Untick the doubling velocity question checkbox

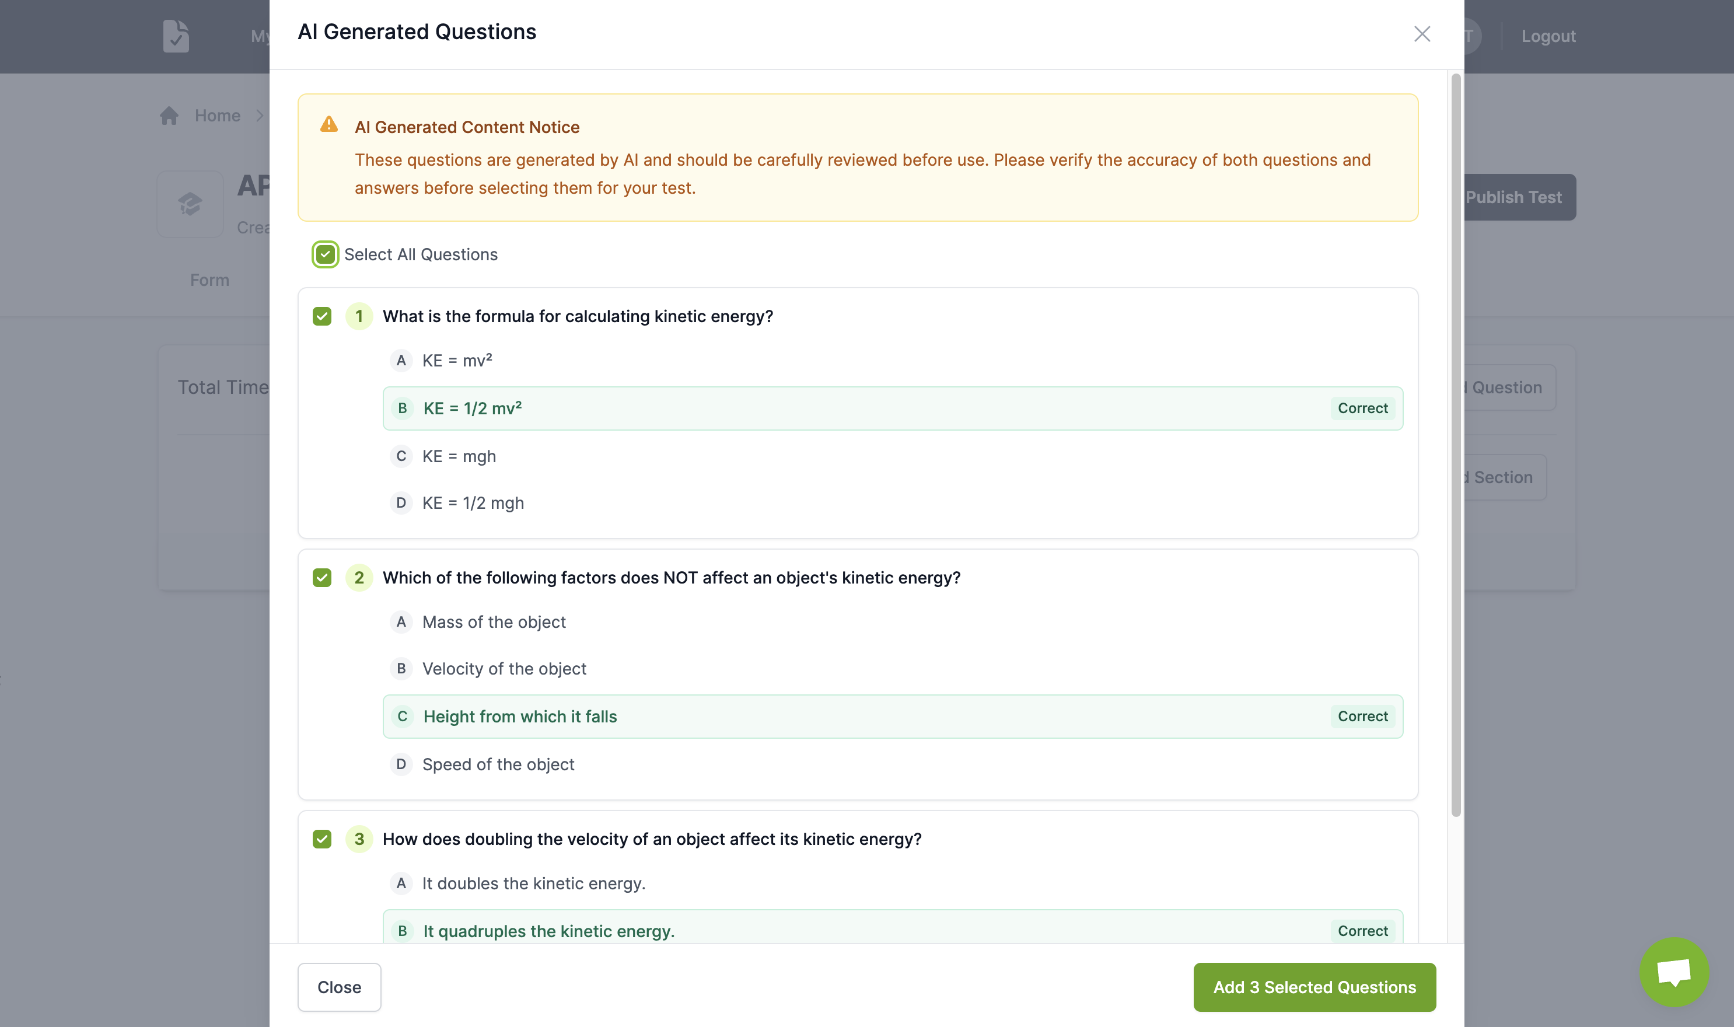pyautogui.click(x=321, y=839)
